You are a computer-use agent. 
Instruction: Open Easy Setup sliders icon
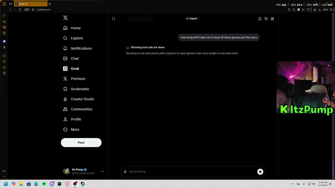331,10
